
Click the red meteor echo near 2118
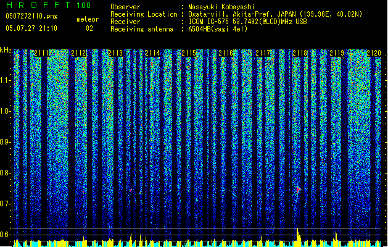click(299, 190)
